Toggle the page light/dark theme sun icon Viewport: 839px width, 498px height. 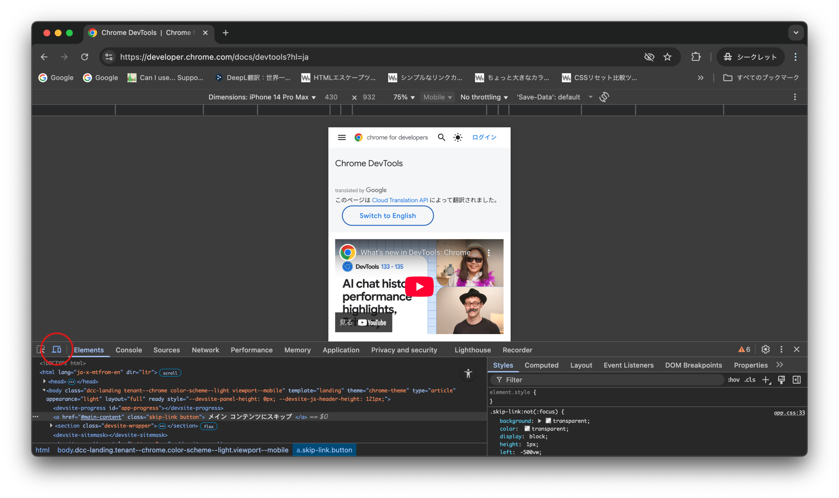click(x=458, y=137)
